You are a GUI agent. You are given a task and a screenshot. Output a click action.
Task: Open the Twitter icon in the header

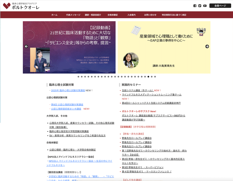point(200,6)
